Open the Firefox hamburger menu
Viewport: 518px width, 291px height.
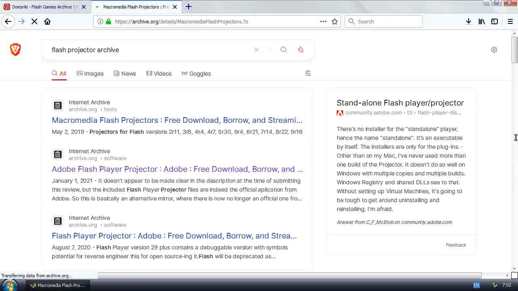coord(510,21)
